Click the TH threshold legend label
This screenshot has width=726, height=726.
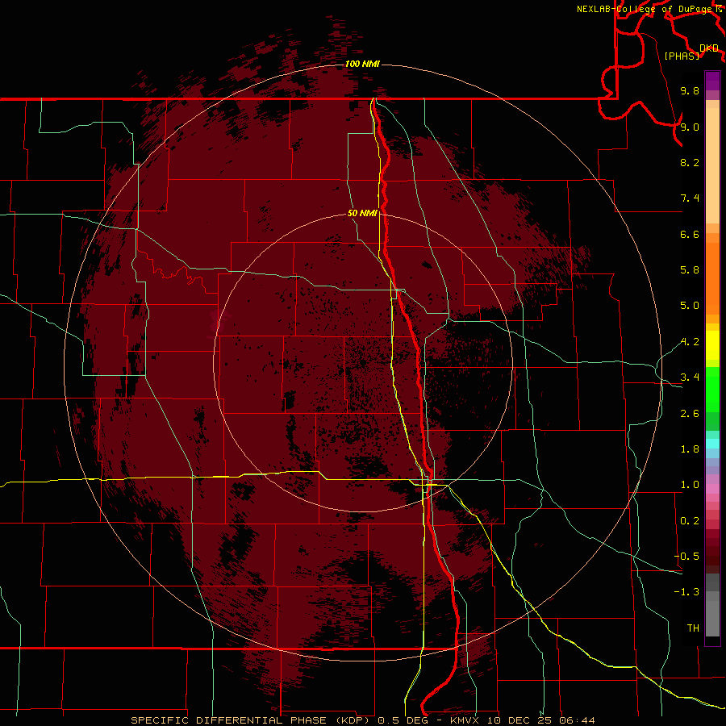693,628
